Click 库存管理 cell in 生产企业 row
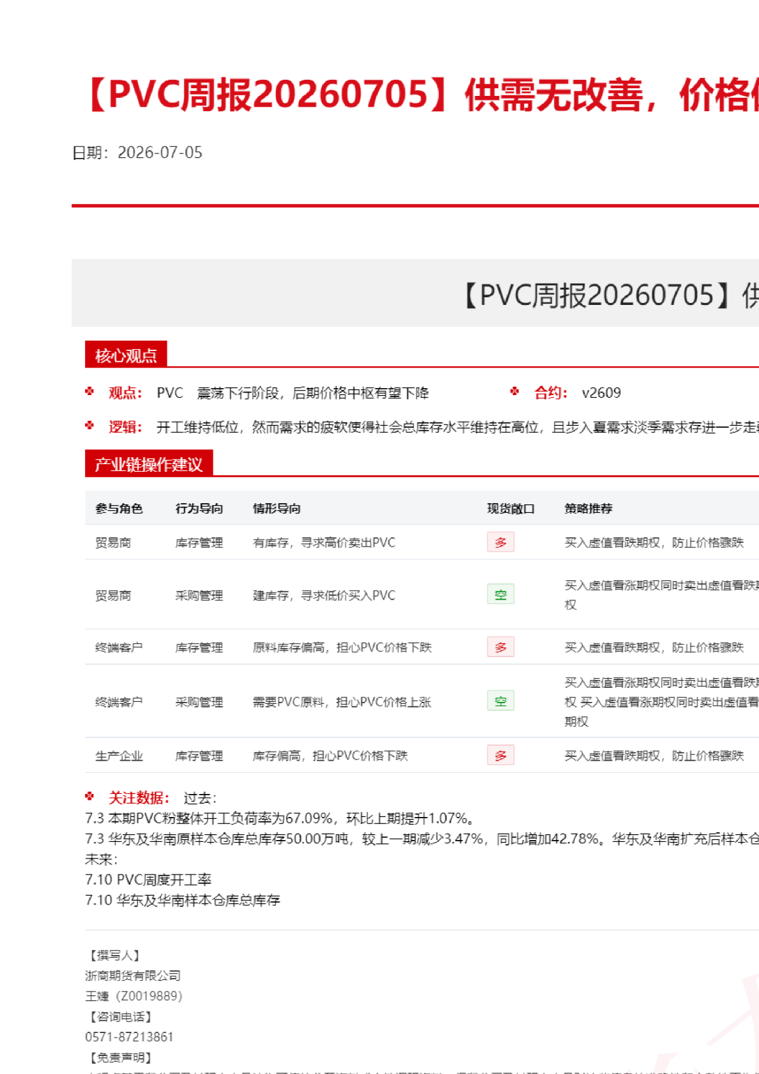Image resolution: width=759 pixels, height=1074 pixels. (x=199, y=756)
